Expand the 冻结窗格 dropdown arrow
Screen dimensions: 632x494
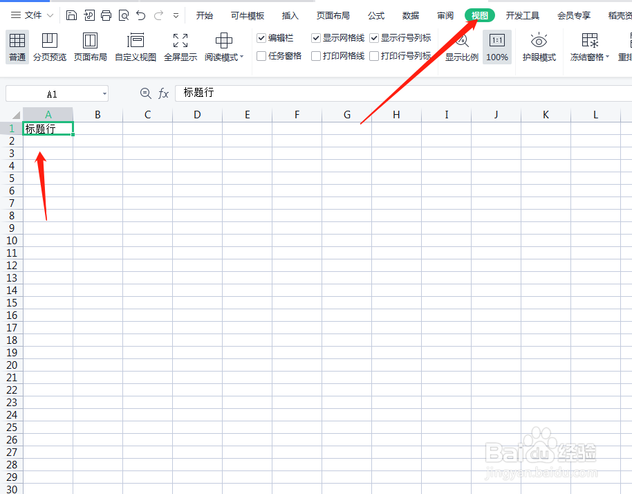click(607, 57)
